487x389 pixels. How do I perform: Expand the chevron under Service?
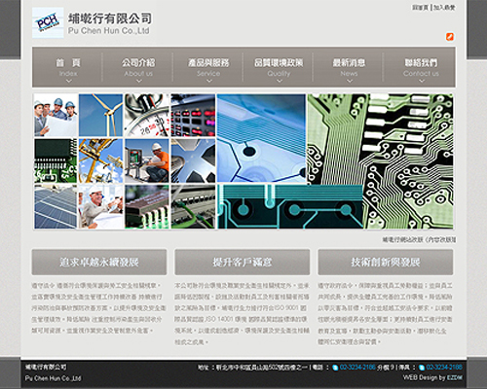point(209,81)
